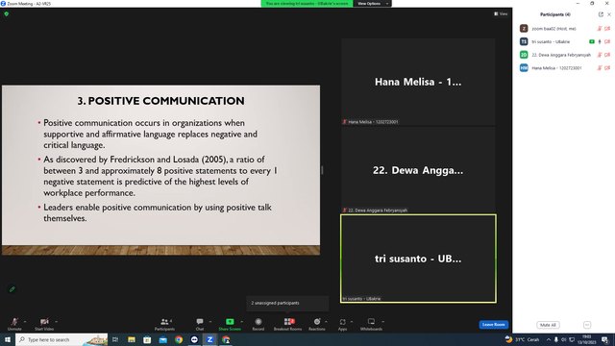Image resolution: width=615 pixels, height=346 pixels.
Task: Close the Participants panel
Action: [609, 14]
